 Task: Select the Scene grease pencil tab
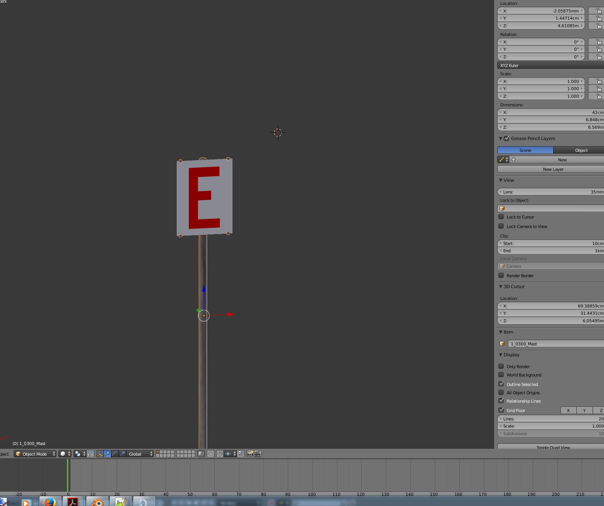point(525,150)
